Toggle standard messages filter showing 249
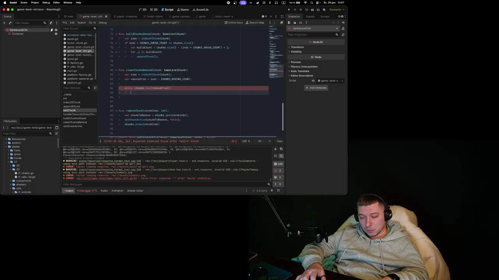Image resolution: width=499 pixels, height=280 pixels. click(x=278, y=164)
